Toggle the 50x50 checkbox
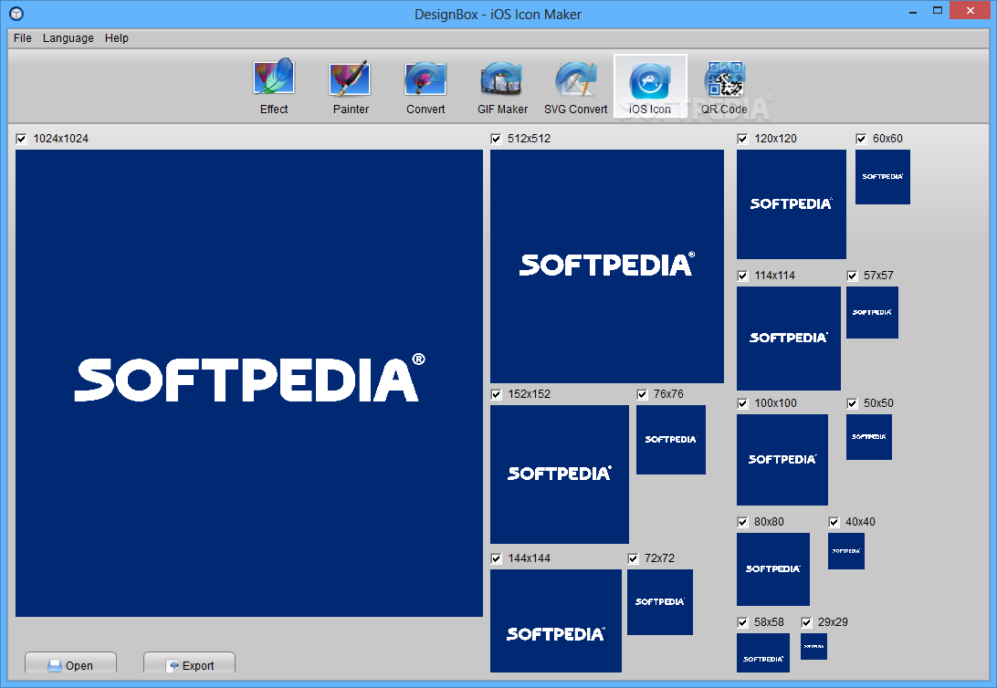The width and height of the screenshot is (997, 688). (x=852, y=403)
